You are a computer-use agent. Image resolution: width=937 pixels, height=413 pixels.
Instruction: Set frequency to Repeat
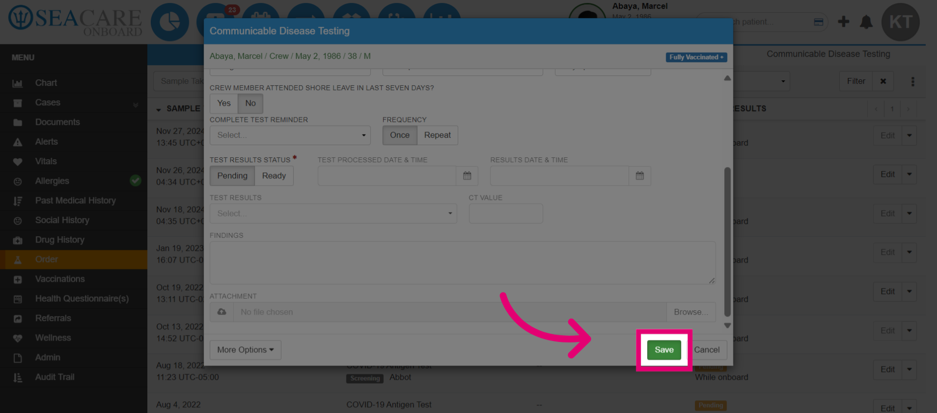pyautogui.click(x=437, y=135)
